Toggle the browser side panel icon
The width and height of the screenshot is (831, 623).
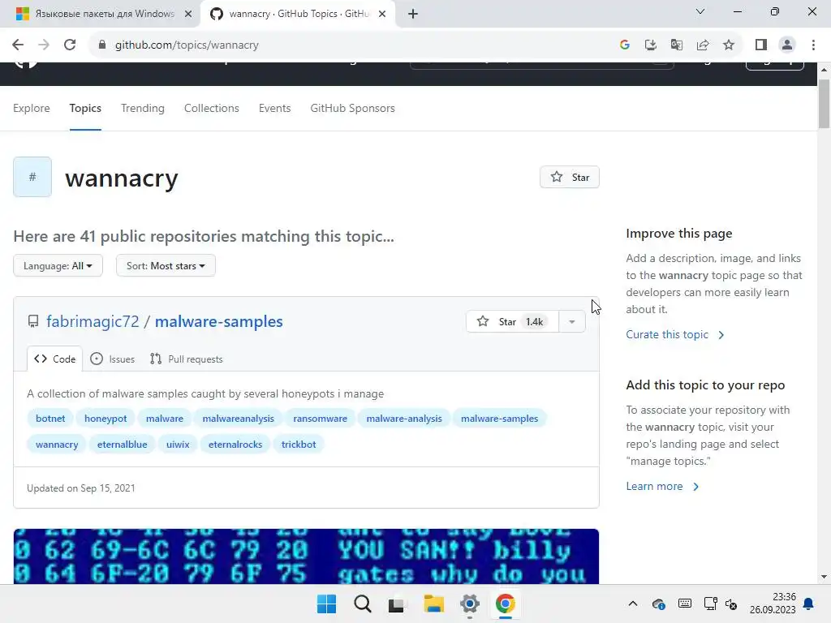pyautogui.click(x=761, y=45)
